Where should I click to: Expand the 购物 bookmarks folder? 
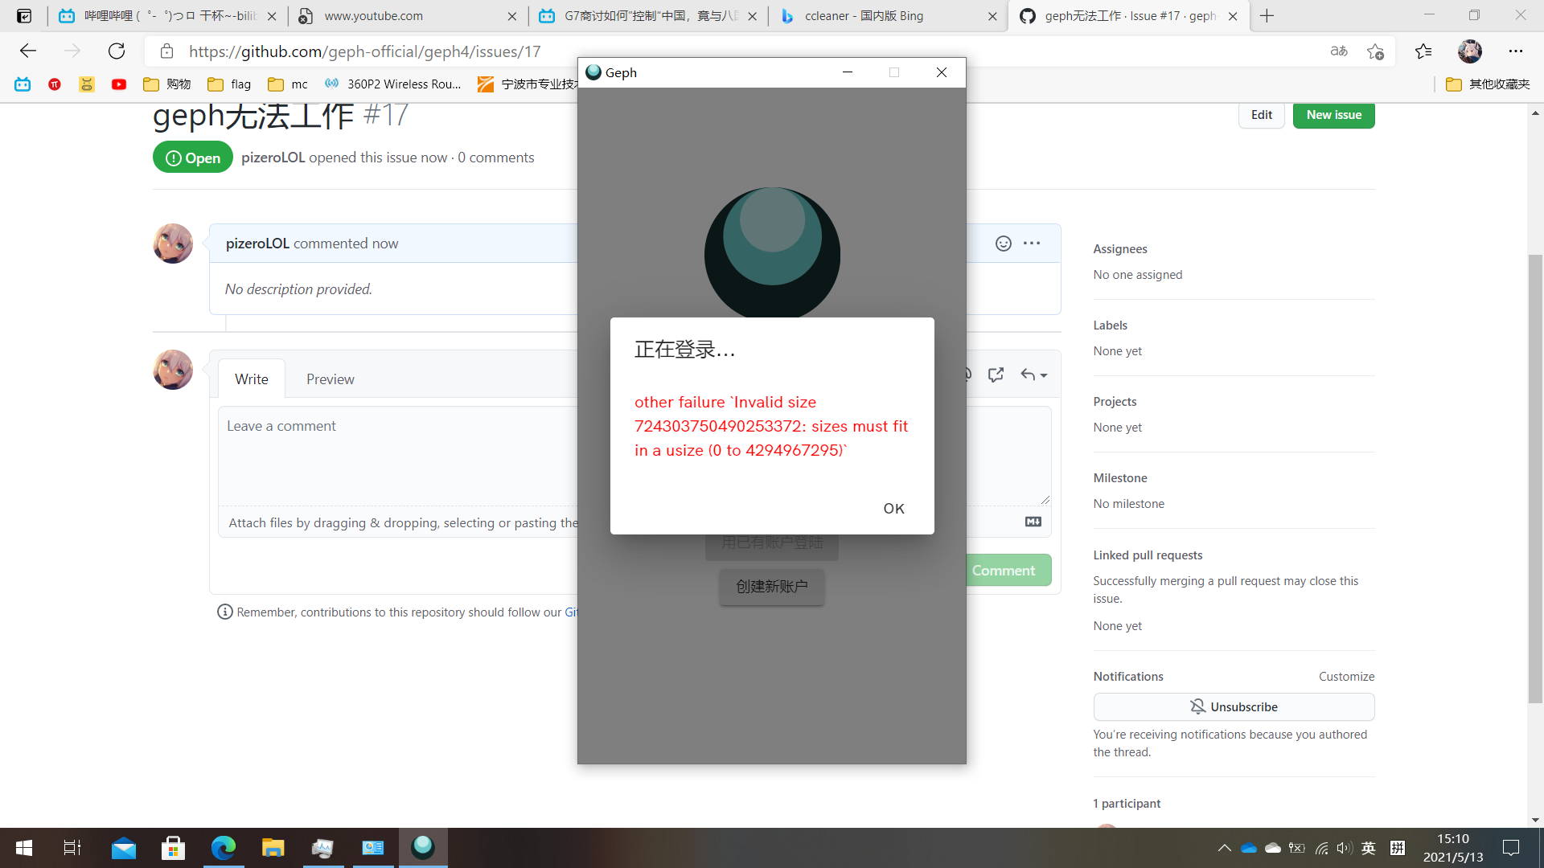166,84
